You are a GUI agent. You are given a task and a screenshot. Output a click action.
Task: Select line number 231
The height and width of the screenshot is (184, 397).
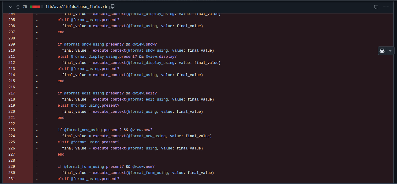pyautogui.click(x=12, y=179)
